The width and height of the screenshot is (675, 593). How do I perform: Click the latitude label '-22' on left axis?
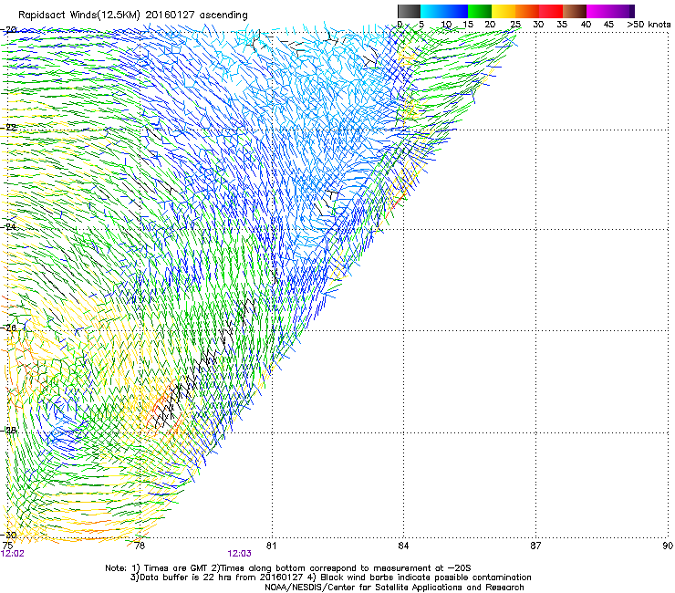tap(9, 128)
